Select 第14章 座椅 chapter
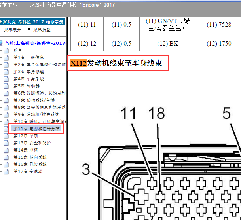Viewport: 241px width, 220px height. (x=26, y=150)
